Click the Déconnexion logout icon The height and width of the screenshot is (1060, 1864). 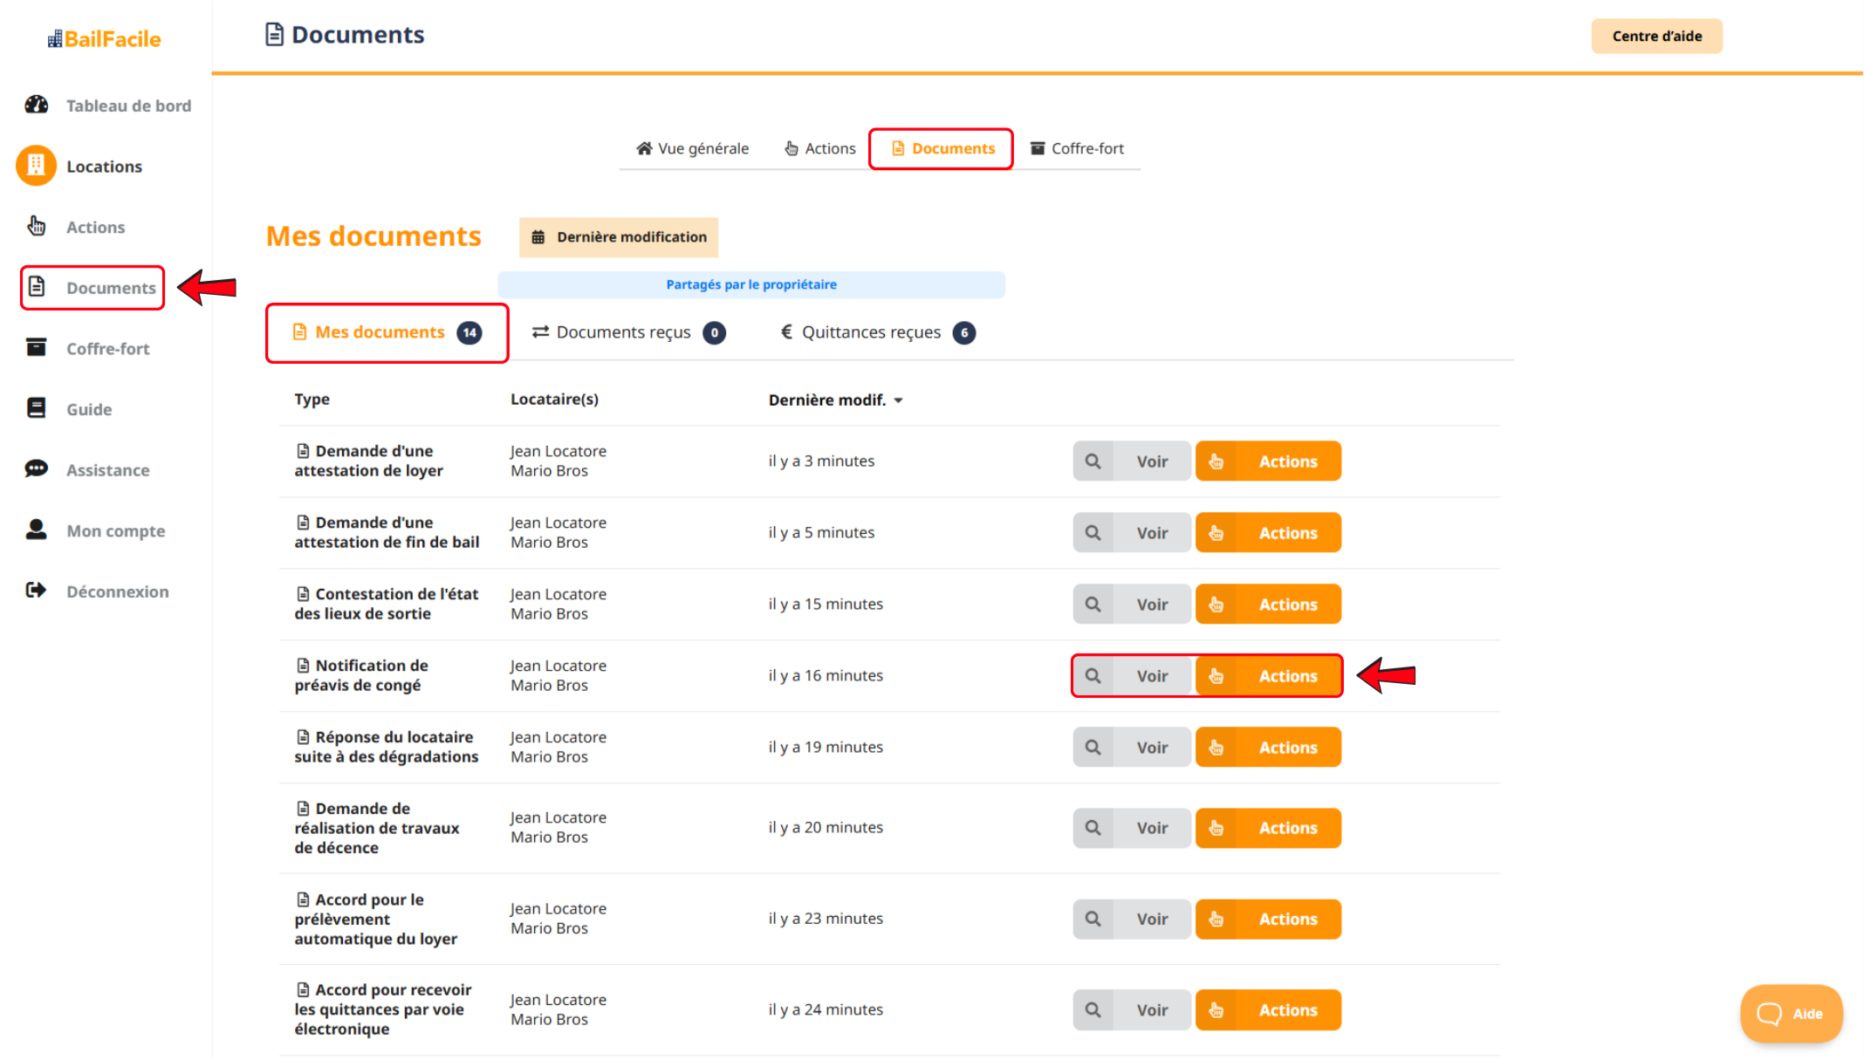tap(37, 591)
